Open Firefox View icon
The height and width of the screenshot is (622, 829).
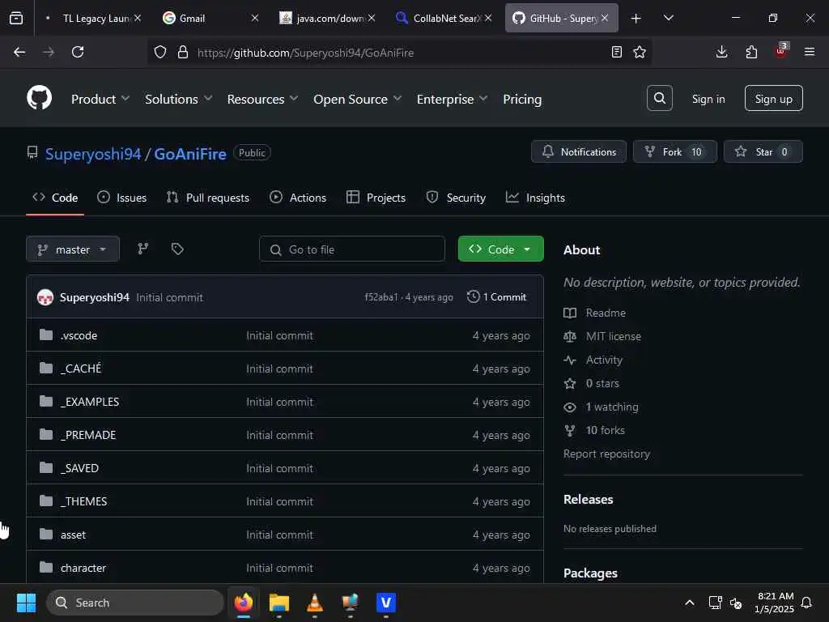pyautogui.click(x=16, y=18)
